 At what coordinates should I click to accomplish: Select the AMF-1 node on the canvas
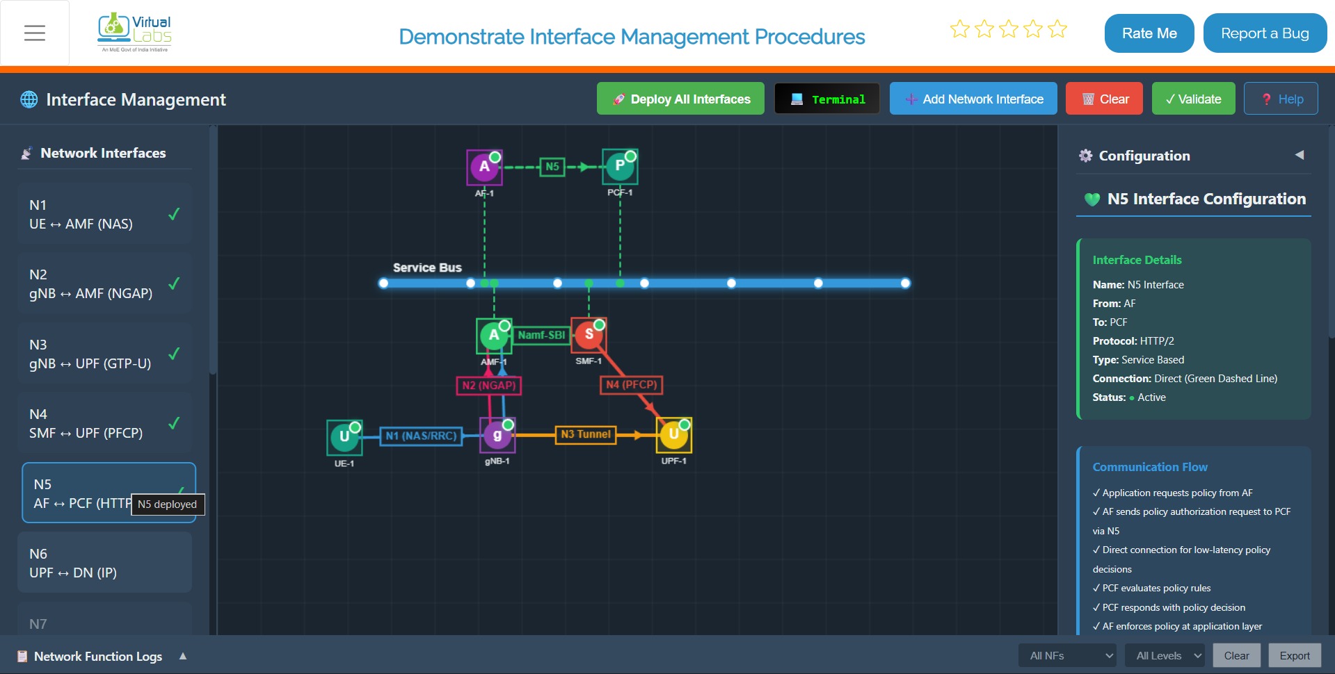pos(494,336)
